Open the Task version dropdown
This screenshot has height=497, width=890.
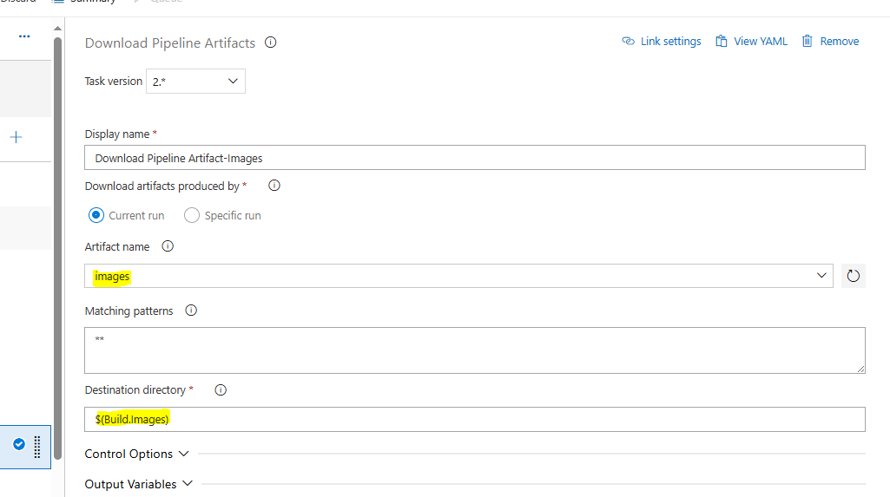pyautogui.click(x=196, y=81)
